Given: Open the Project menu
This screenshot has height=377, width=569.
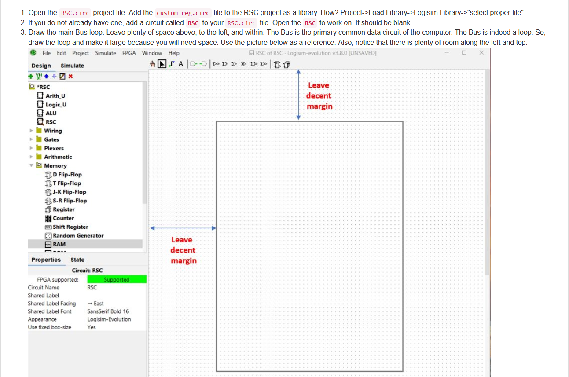Looking at the screenshot, I should [81, 53].
